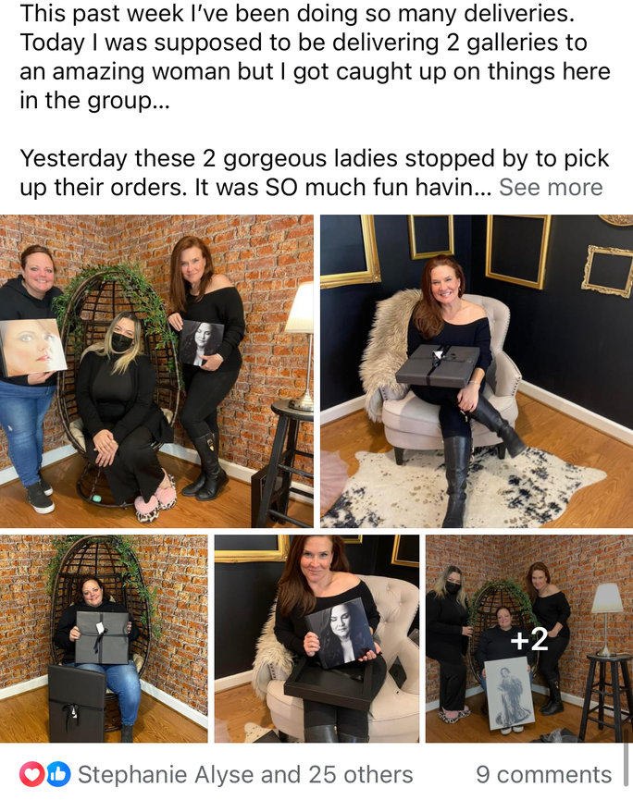The width and height of the screenshot is (633, 800).
Task: Open photo of woman seated in armchair
Action: pyautogui.click(x=477, y=371)
